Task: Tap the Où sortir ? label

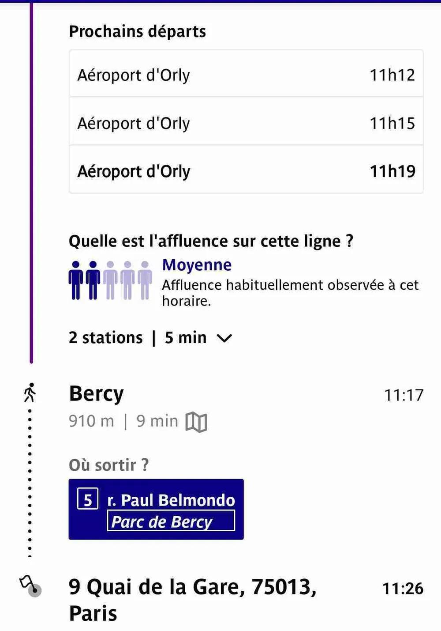Action: point(109,465)
